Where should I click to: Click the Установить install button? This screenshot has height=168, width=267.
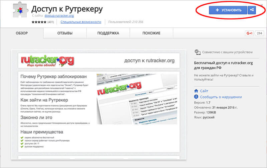(228, 10)
